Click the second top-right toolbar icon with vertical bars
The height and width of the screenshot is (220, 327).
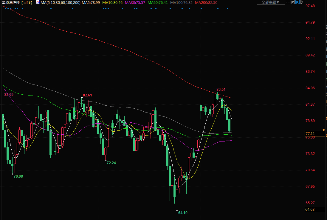pos(293,2)
